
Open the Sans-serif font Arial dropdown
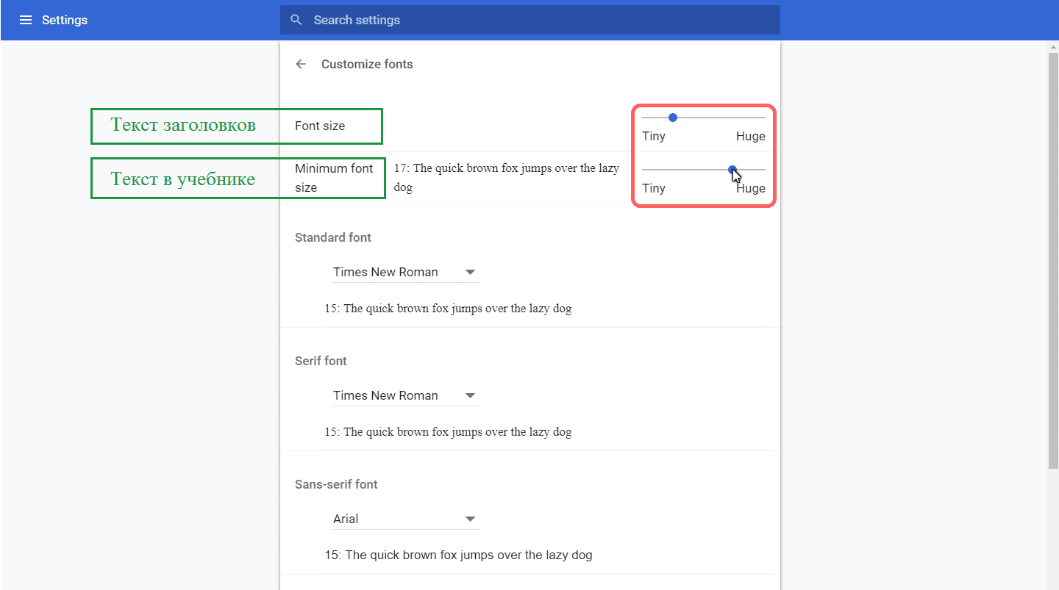(x=407, y=519)
